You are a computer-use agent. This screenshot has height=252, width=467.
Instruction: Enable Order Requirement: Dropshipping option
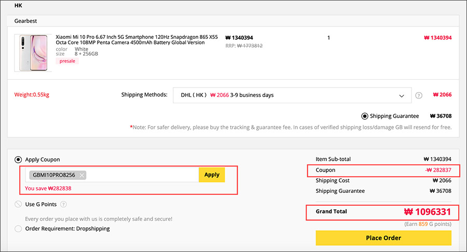18,229
